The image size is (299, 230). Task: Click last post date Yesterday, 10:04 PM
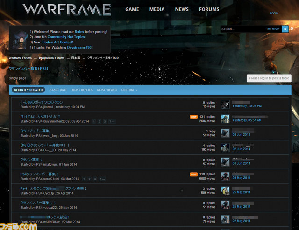click(x=247, y=106)
